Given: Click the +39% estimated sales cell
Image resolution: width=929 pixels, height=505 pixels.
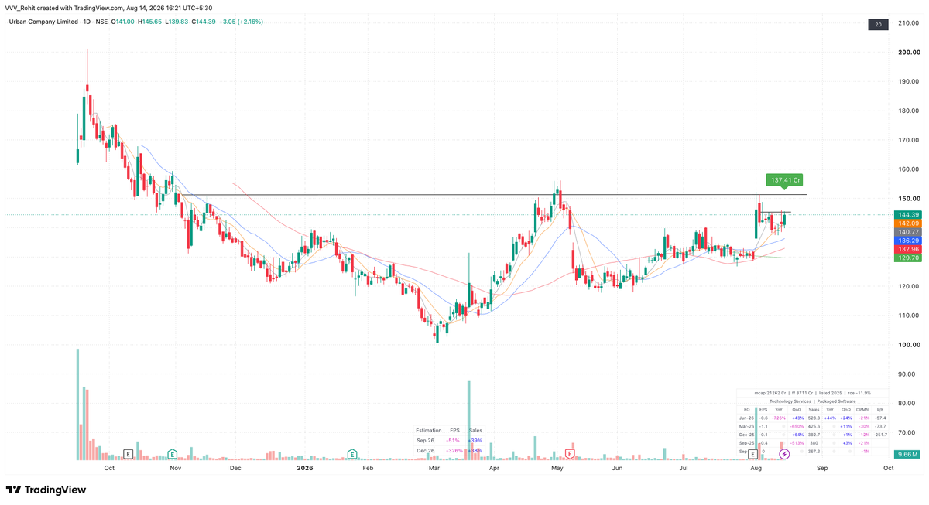Looking at the screenshot, I should [x=475, y=441].
